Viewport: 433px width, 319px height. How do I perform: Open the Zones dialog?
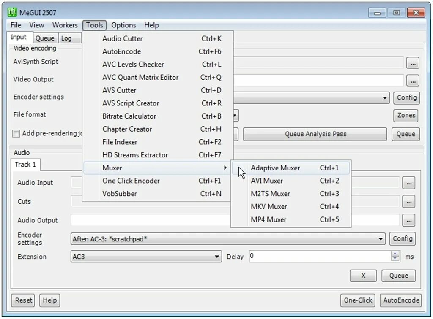[x=406, y=116]
